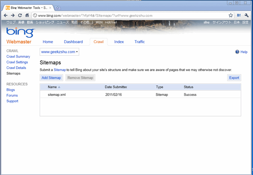Click the 日本 region link
253x175 pixels.
pyautogui.click(x=237, y=22)
